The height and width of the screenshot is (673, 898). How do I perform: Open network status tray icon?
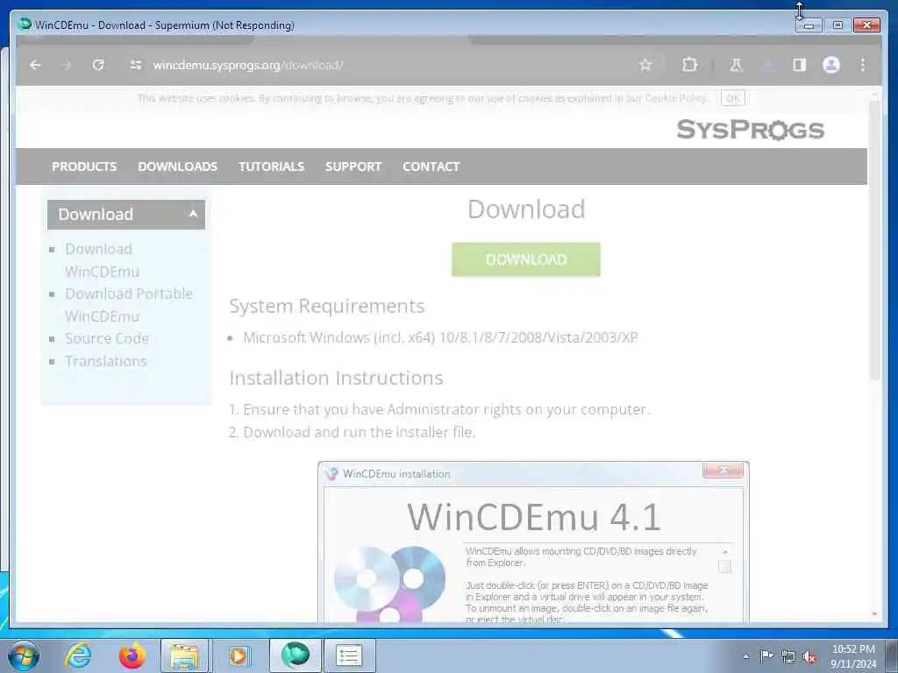click(x=788, y=656)
